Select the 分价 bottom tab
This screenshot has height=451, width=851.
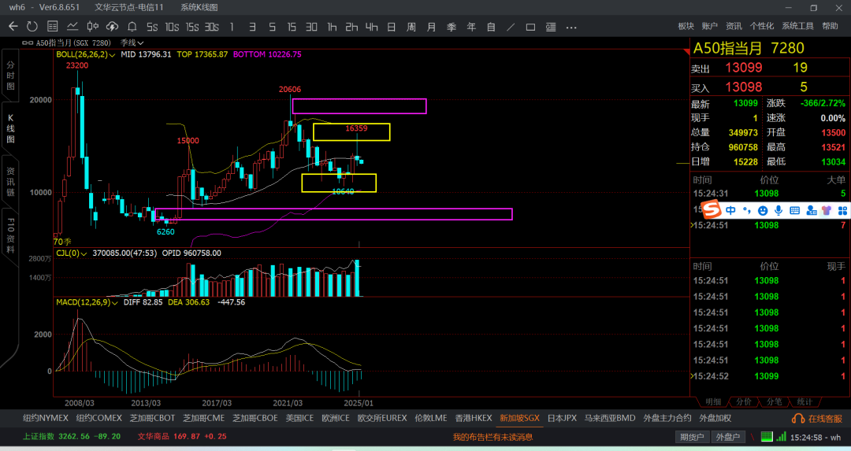[744, 401]
